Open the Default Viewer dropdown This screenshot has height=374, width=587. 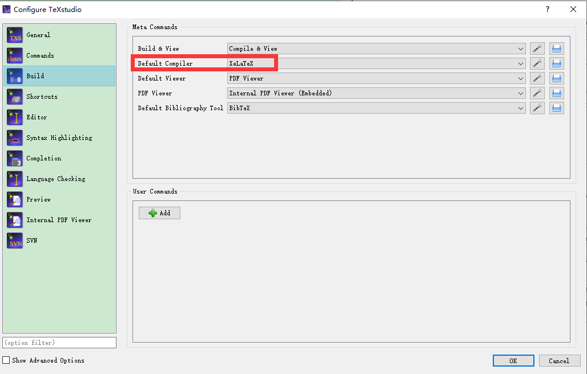pyautogui.click(x=376, y=78)
